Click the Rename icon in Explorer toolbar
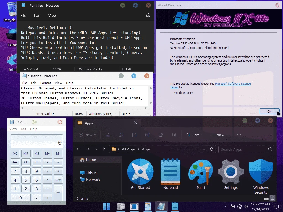This screenshot has height=212, width=283. pos(148,135)
